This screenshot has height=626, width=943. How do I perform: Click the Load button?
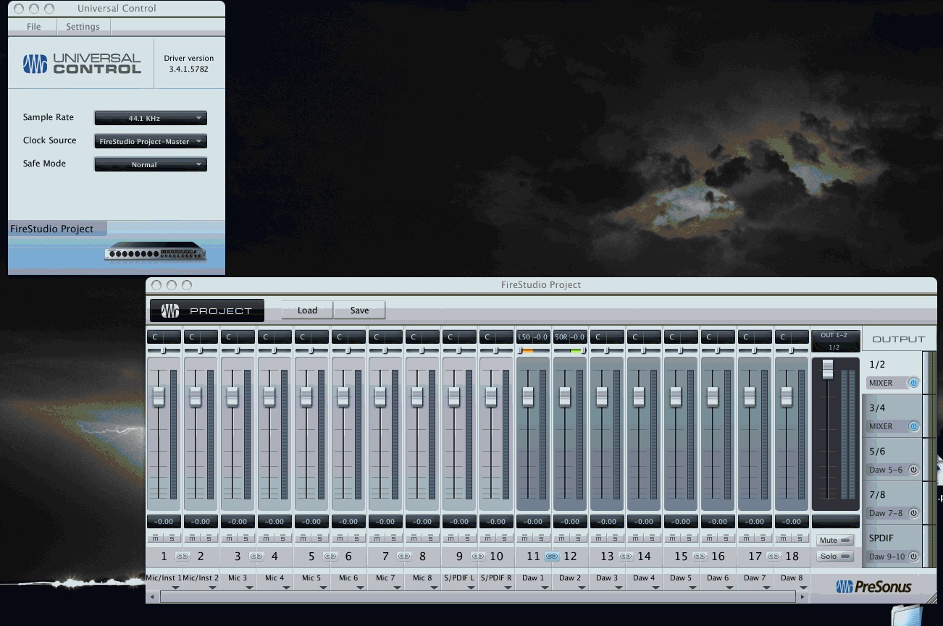click(307, 310)
